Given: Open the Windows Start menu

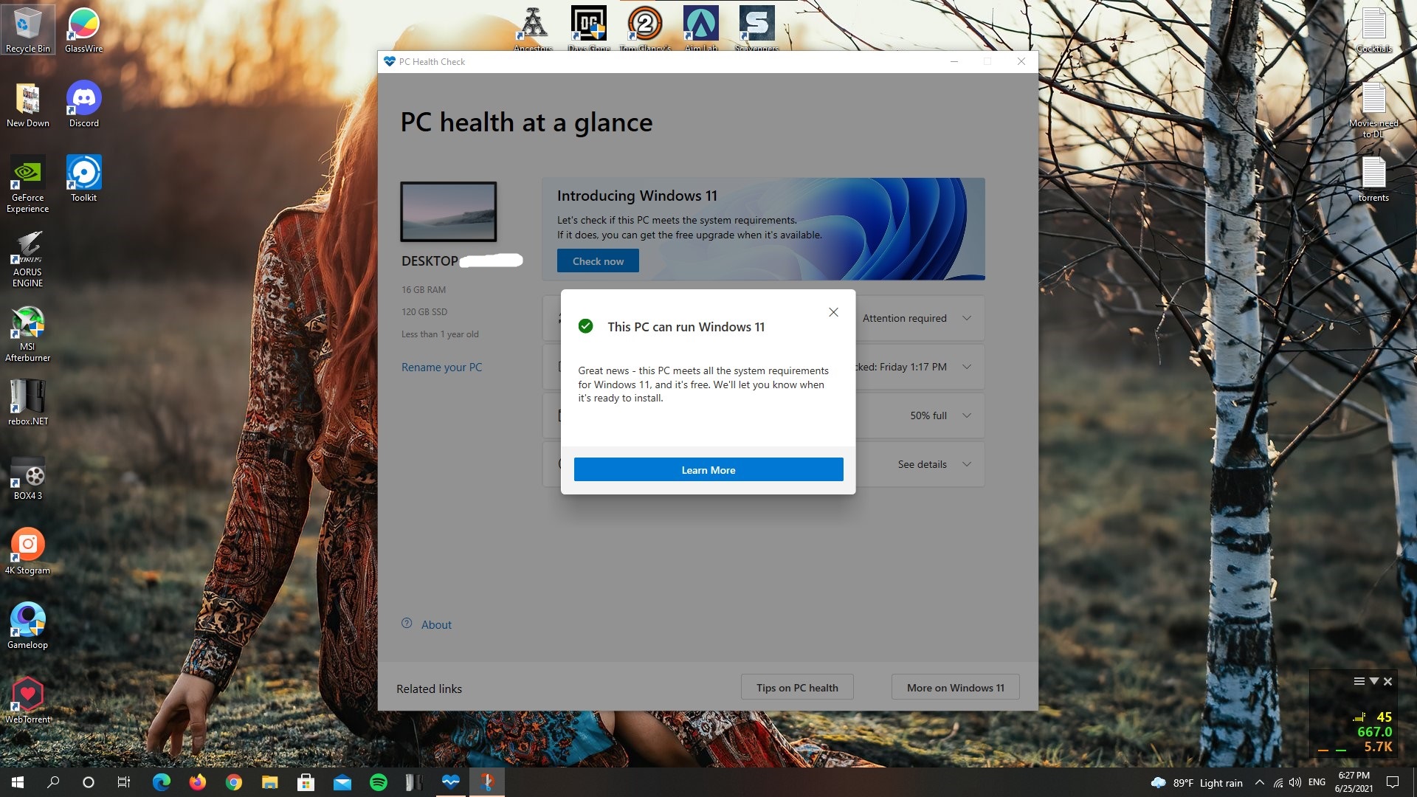Looking at the screenshot, I should click(x=18, y=782).
